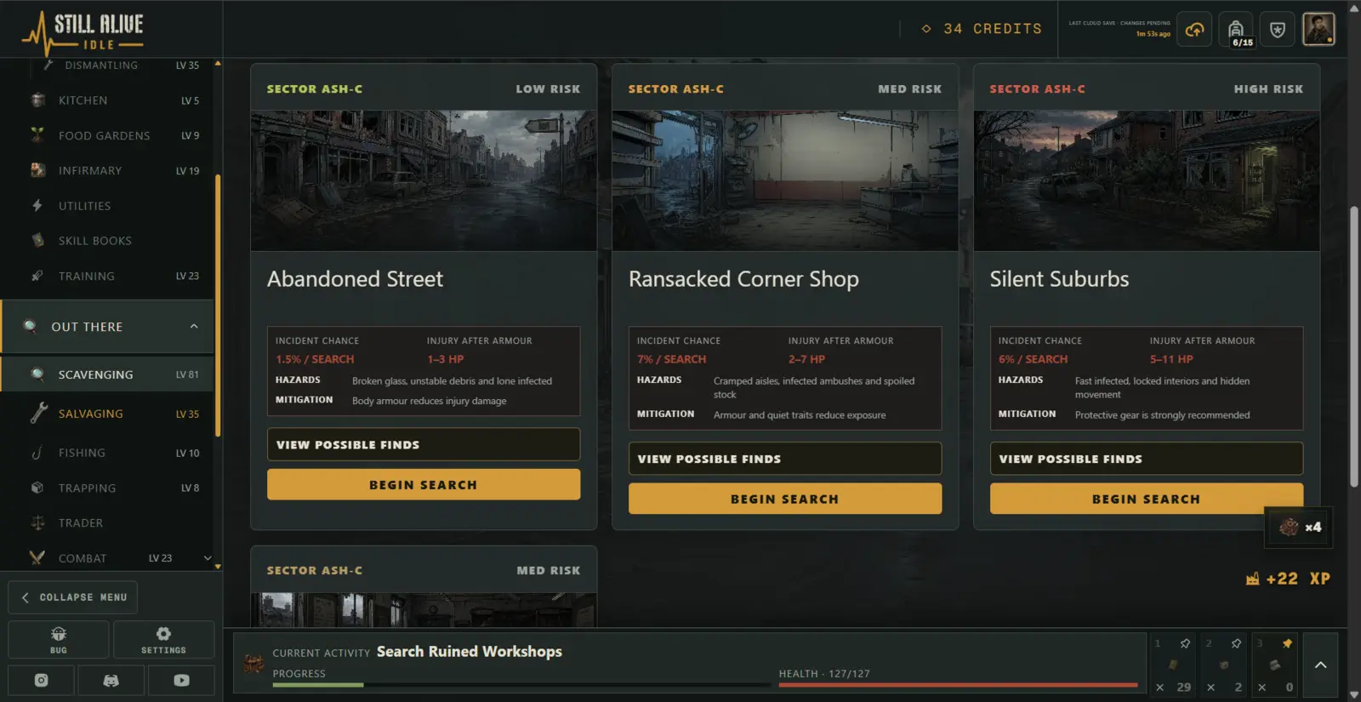This screenshot has height=702, width=1361.
Task: Open the shield star badge icon
Action: pyautogui.click(x=1277, y=30)
